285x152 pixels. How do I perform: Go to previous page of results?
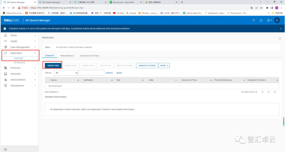coord(262,92)
